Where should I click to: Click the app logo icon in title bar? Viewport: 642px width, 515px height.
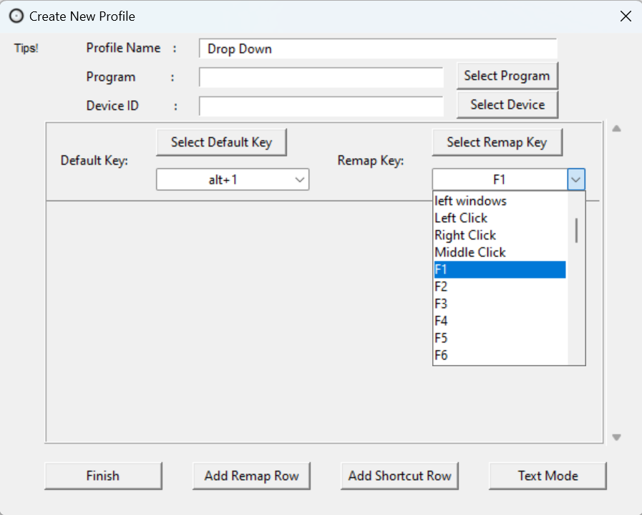[x=16, y=16]
